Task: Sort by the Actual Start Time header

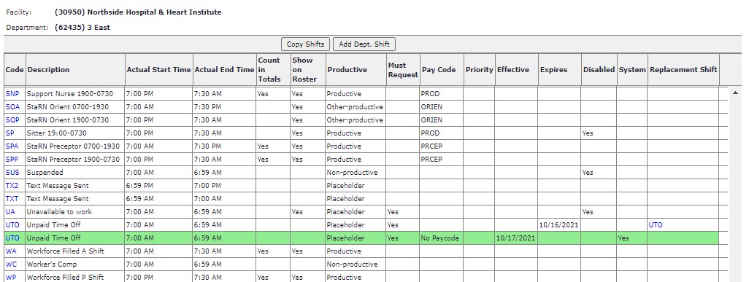Action: pos(158,70)
